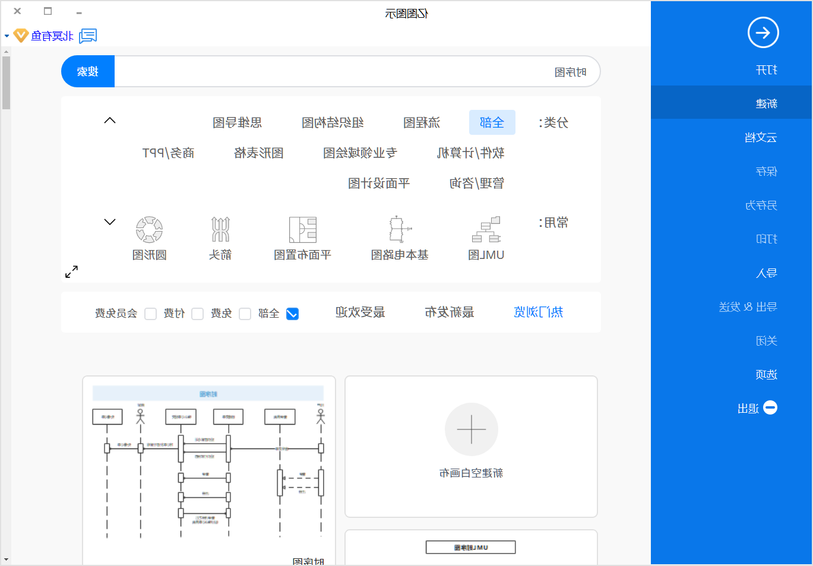Select the 基本电路图 template icon
Viewport: 813px width, 566px height.
[x=400, y=229]
